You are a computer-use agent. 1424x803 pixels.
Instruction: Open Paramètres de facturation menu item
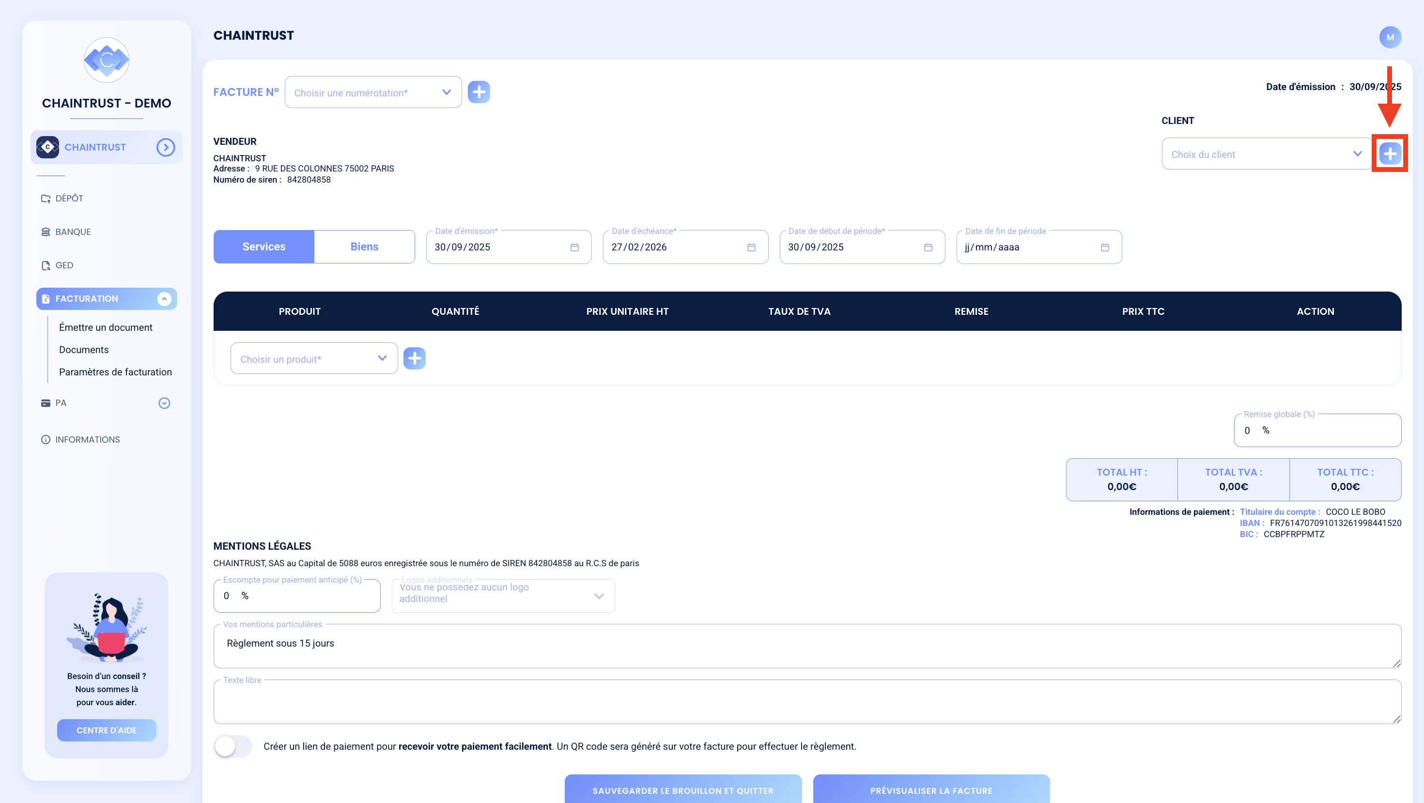pos(116,372)
